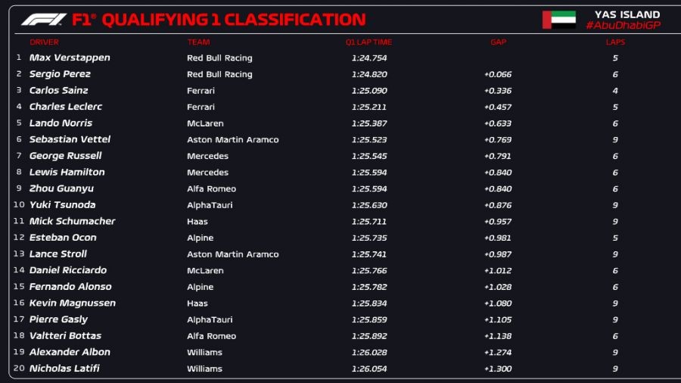Select driver name Sergio Perez

point(60,74)
